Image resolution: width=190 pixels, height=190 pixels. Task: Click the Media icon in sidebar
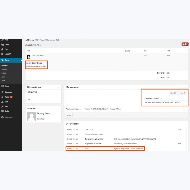(x=2, y=45)
